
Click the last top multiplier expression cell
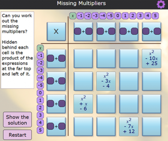(152, 31)
